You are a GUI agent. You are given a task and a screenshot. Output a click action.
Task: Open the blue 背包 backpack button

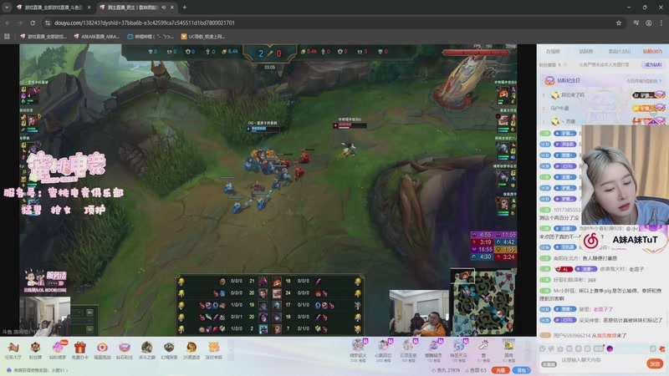521,370
